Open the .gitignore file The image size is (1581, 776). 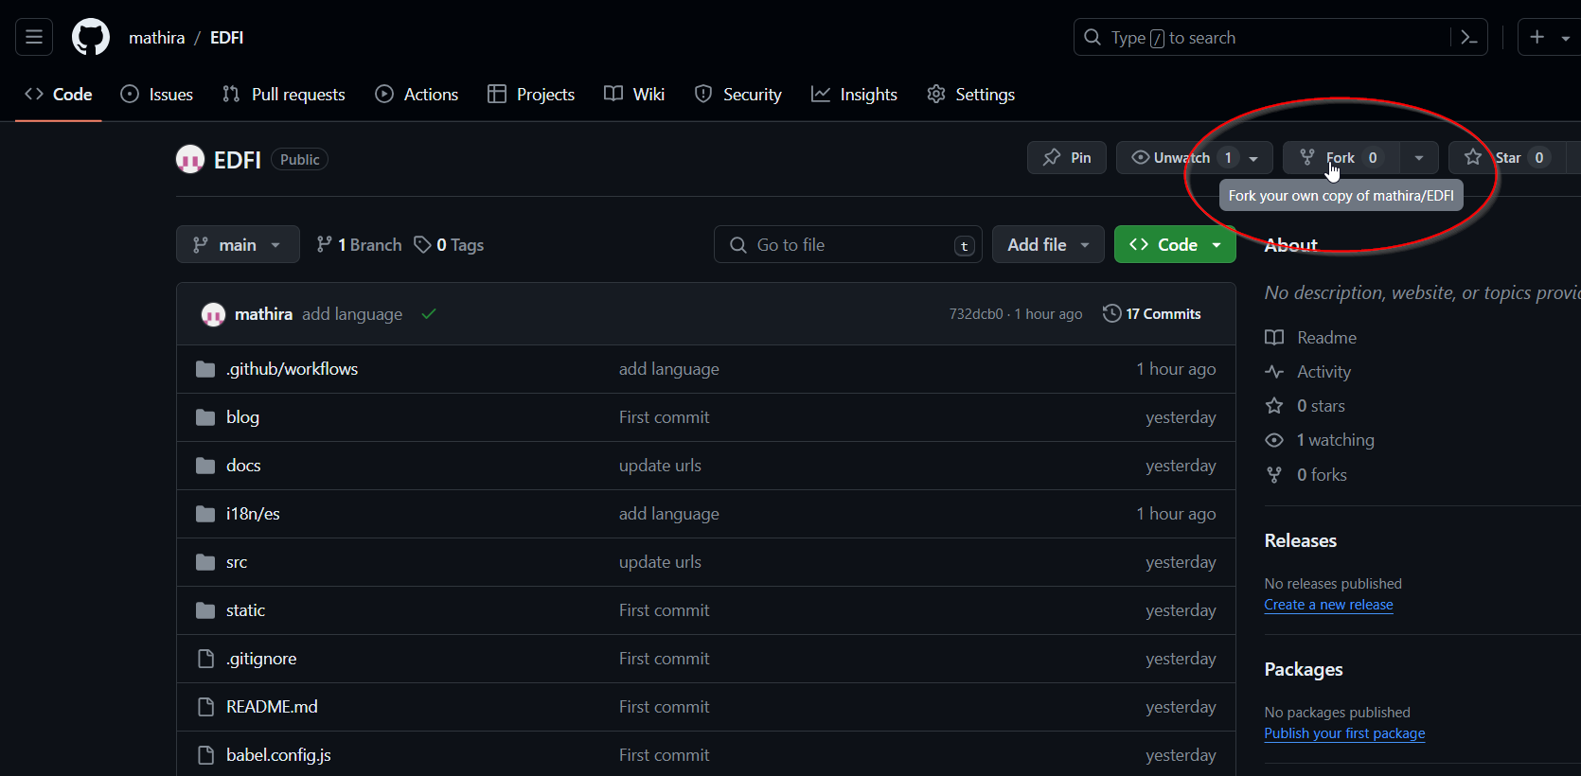pos(261,659)
